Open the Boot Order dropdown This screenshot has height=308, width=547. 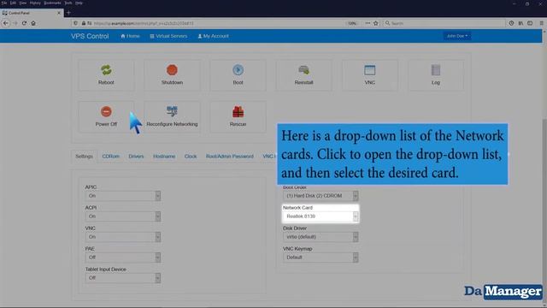click(321, 196)
